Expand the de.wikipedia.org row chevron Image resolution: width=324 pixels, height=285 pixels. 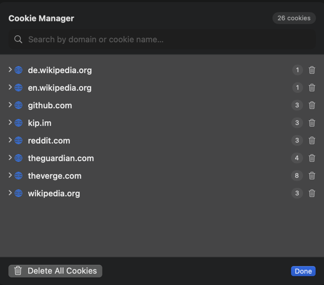(10, 70)
